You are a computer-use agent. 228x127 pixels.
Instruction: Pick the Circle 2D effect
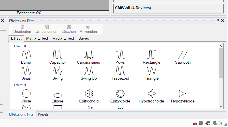coord(26,93)
